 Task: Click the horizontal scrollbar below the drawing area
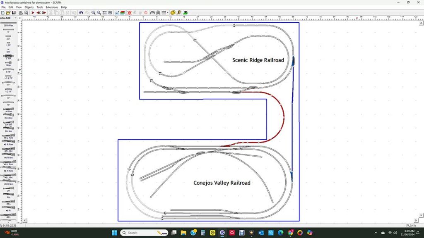207,221
